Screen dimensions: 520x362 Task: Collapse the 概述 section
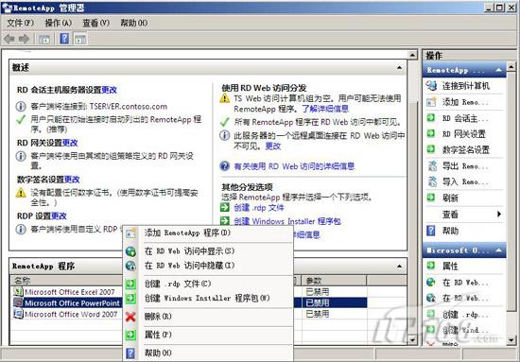point(399,68)
